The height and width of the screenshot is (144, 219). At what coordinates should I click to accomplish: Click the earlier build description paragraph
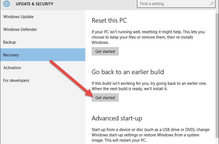click(x=149, y=86)
